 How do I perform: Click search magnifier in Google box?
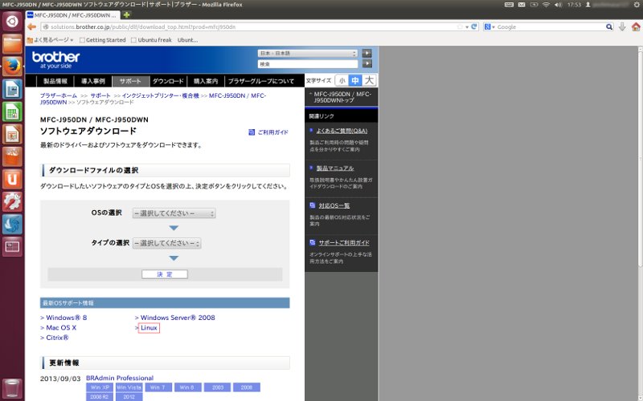pos(609,26)
